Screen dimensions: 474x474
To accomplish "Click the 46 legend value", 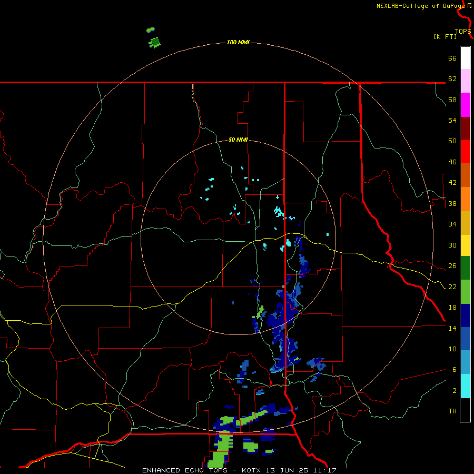I will [452, 162].
